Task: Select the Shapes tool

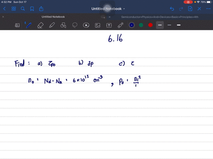Action: coord(63,25)
